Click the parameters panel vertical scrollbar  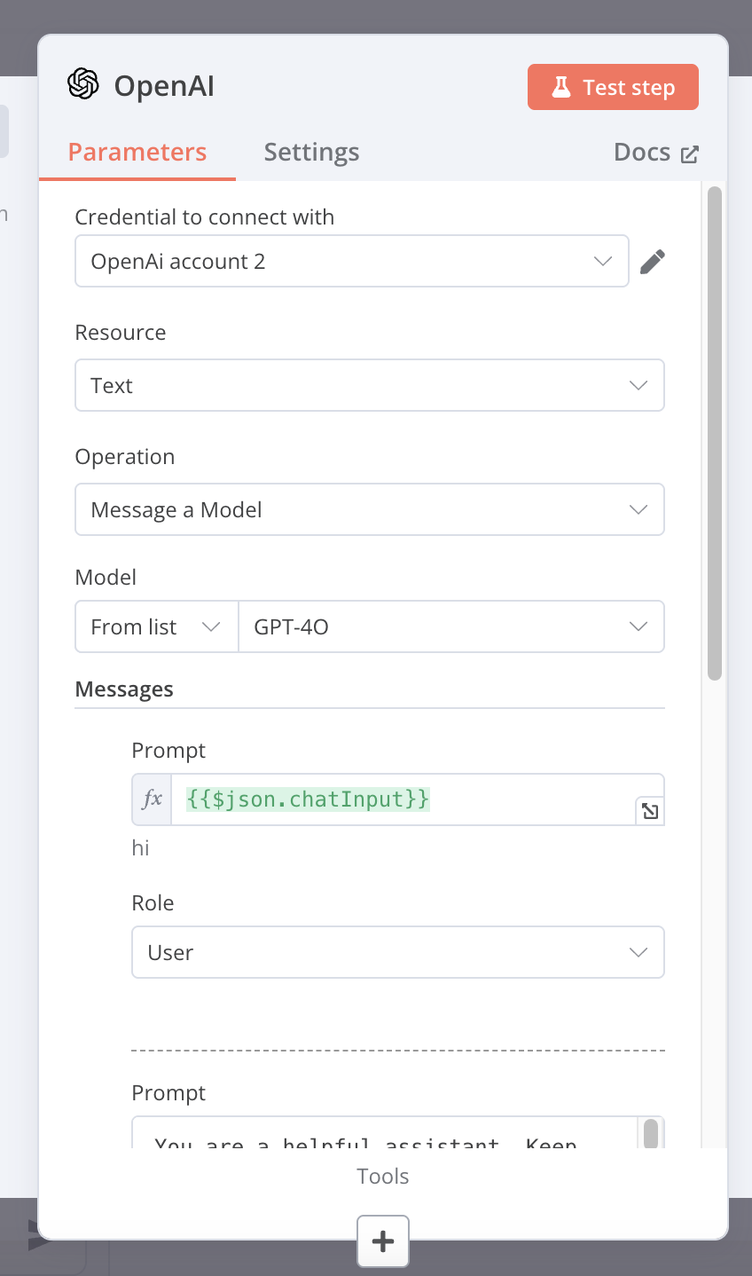coord(715,435)
